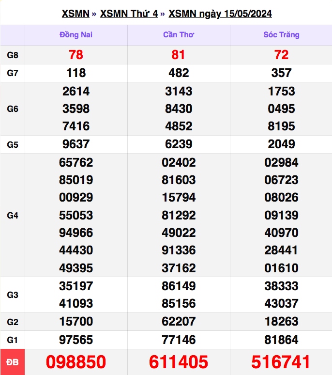Click the G3 row label
Screen dimensions: 332x375
pos(13,295)
